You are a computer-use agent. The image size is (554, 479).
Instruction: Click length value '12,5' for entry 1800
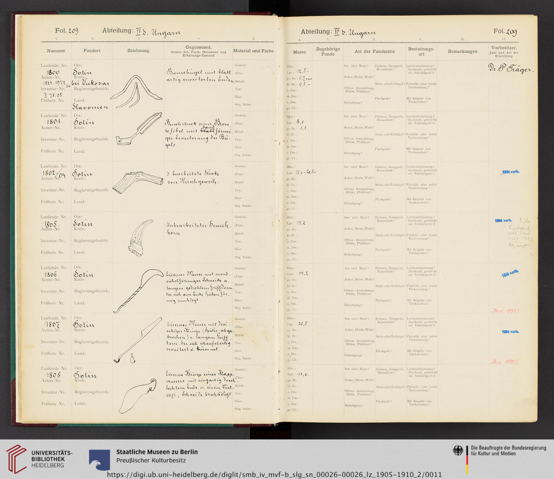pyautogui.click(x=303, y=72)
